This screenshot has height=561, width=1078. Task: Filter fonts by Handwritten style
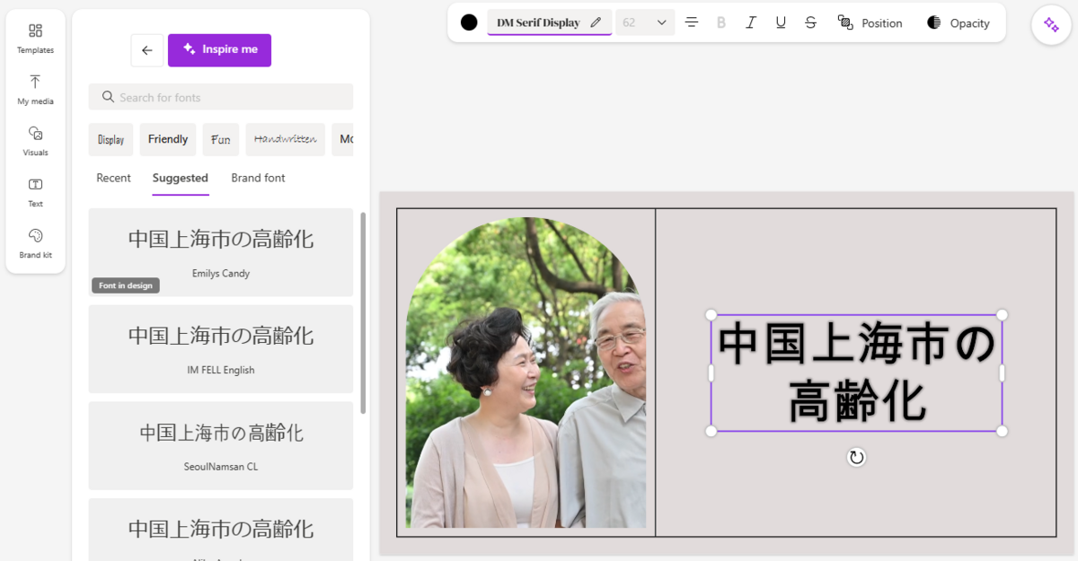click(286, 139)
